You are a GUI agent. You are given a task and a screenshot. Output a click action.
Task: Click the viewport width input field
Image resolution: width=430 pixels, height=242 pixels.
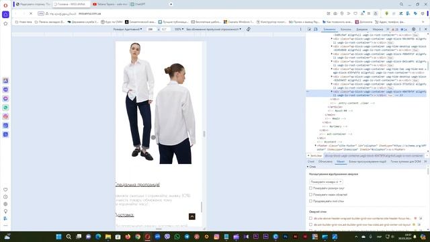coord(150,29)
